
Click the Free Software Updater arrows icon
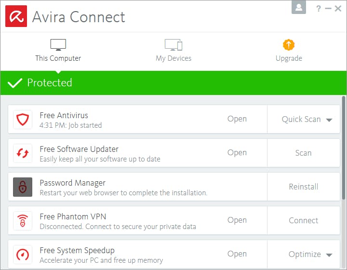tap(23, 153)
